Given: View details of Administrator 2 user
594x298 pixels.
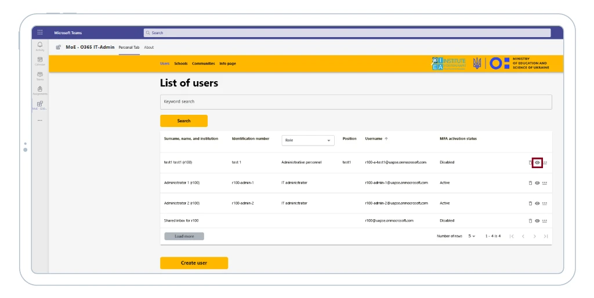Looking at the screenshot, I should (537, 203).
